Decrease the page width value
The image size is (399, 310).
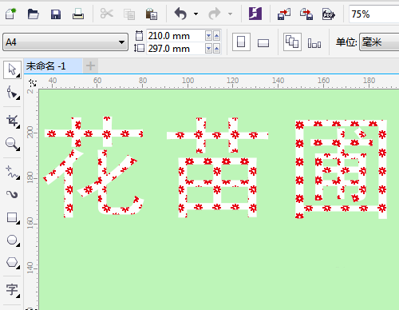click(x=209, y=35)
